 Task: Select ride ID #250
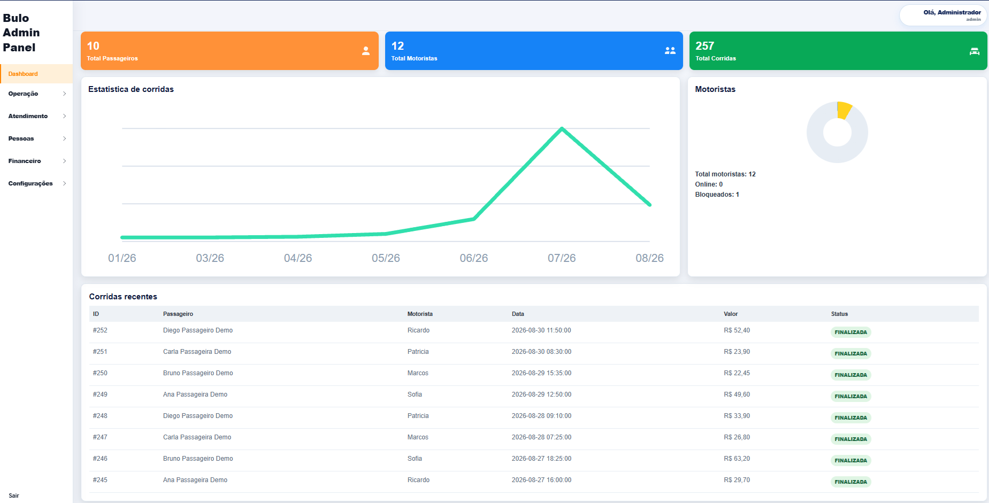pyautogui.click(x=100, y=373)
